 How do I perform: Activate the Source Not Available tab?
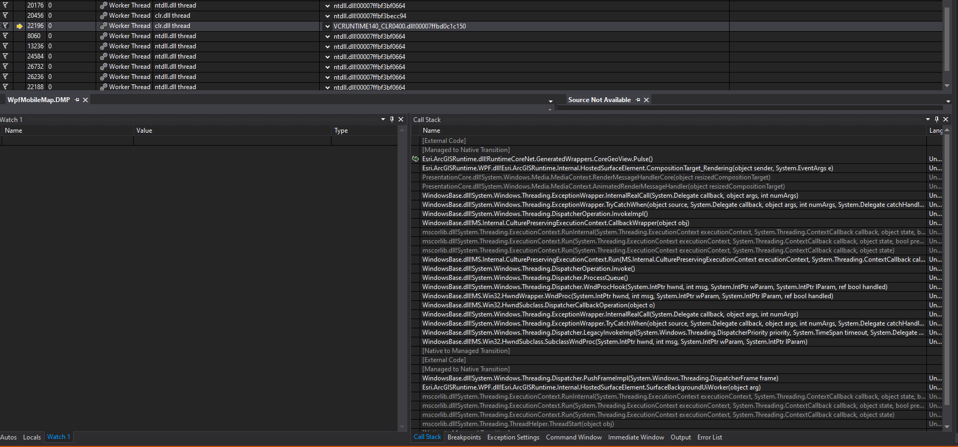pyautogui.click(x=600, y=100)
